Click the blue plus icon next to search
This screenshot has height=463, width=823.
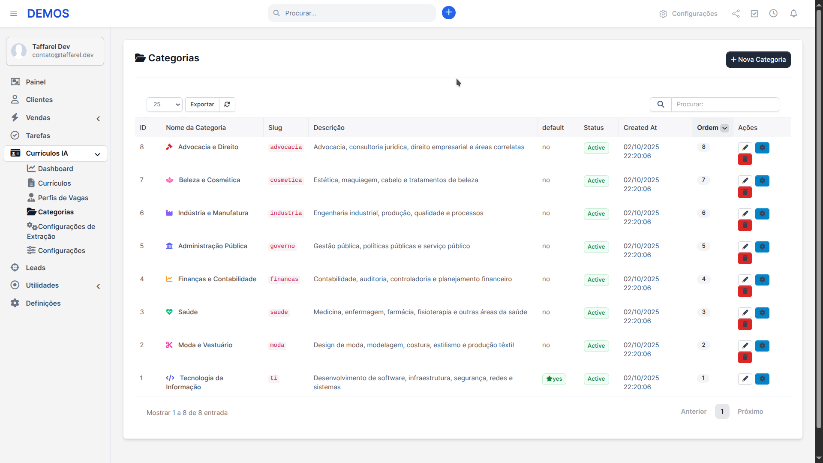point(448,13)
